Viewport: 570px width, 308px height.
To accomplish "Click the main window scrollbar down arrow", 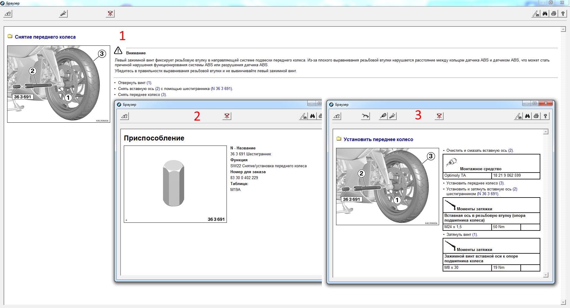I will (563, 302).
